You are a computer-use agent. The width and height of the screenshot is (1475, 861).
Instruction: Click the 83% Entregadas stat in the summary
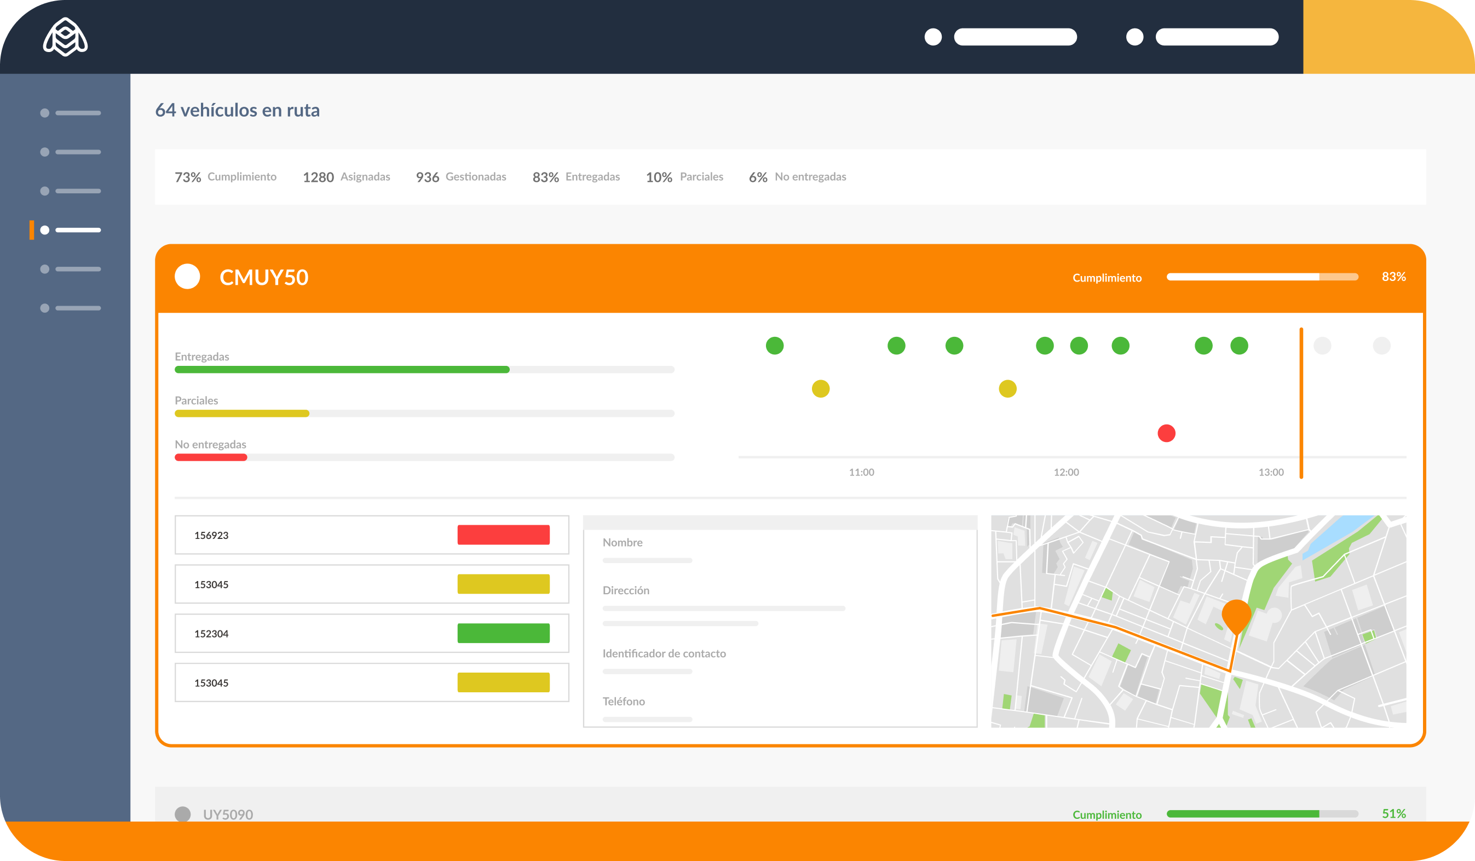pos(576,176)
